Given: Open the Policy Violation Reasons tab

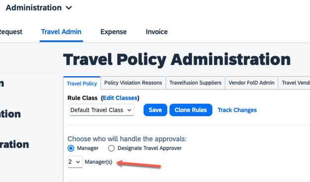Looking at the screenshot, I should pyautogui.click(x=133, y=83).
